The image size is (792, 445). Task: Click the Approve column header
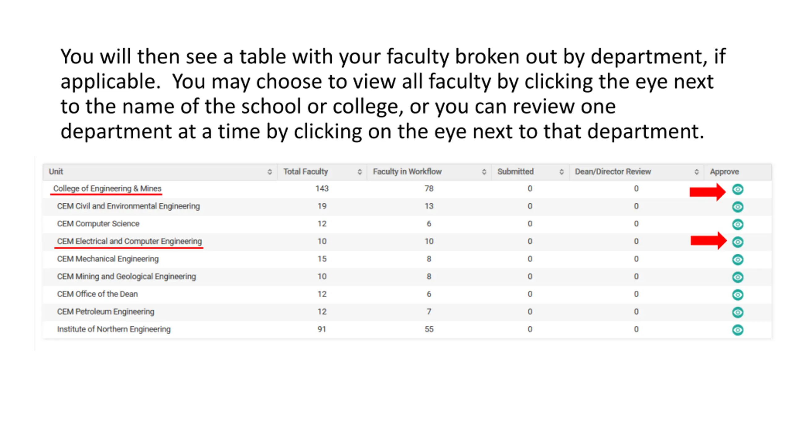(724, 172)
